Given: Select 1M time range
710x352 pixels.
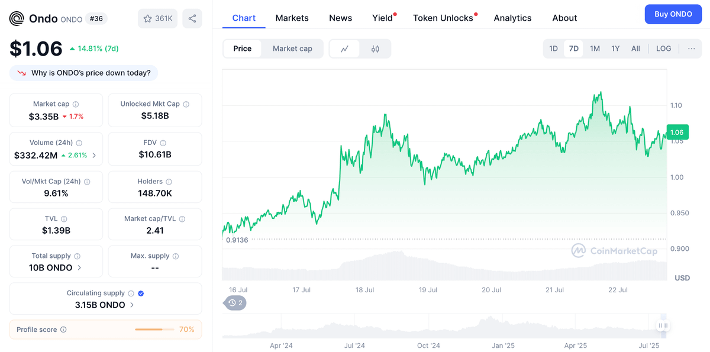Looking at the screenshot, I should [x=595, y=49].
